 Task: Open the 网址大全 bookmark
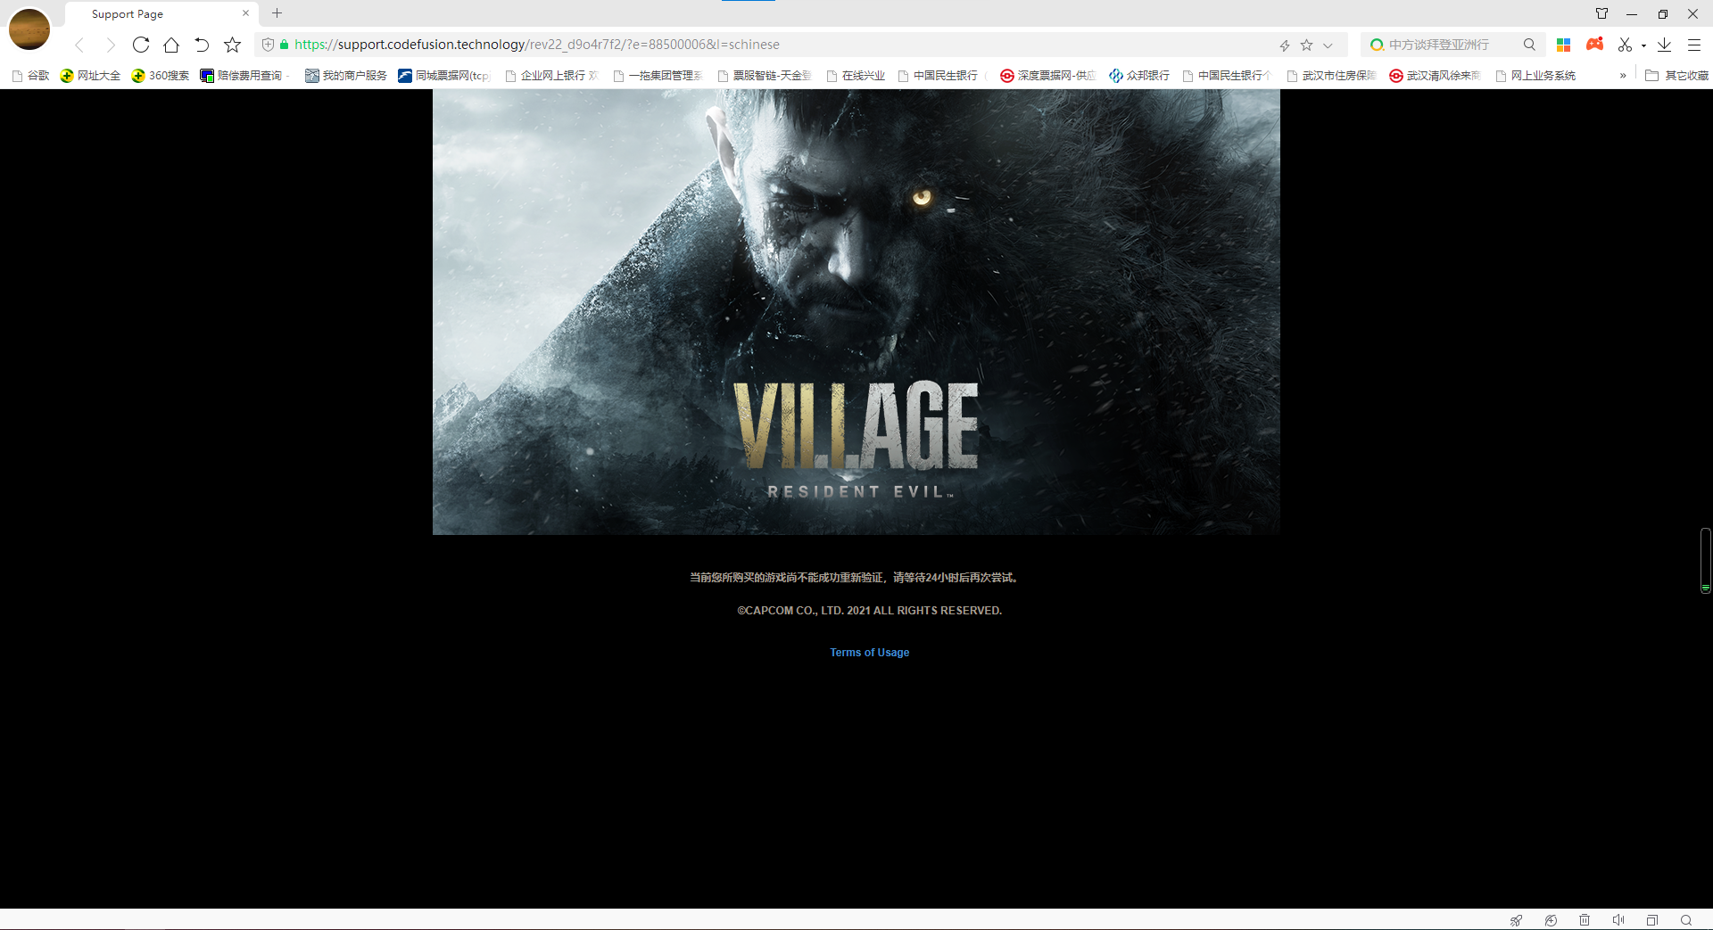[90, 76]
